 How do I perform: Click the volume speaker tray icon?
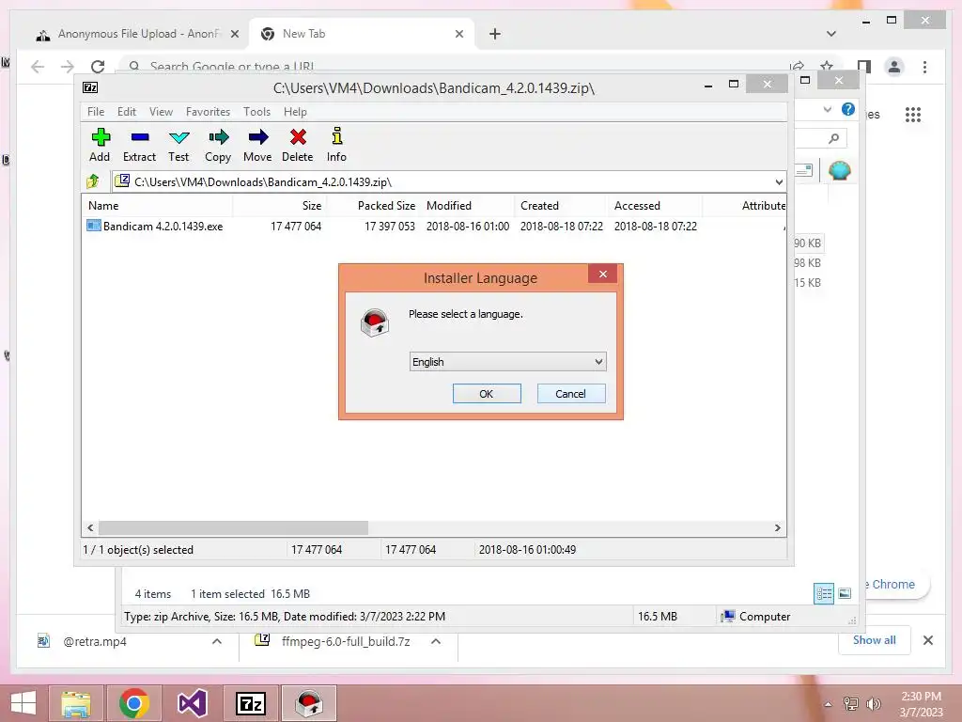[874, 703]
